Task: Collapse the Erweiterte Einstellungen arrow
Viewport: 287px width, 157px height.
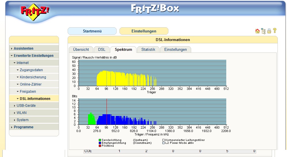Action: pyautogui.click(x=12, y=56)
